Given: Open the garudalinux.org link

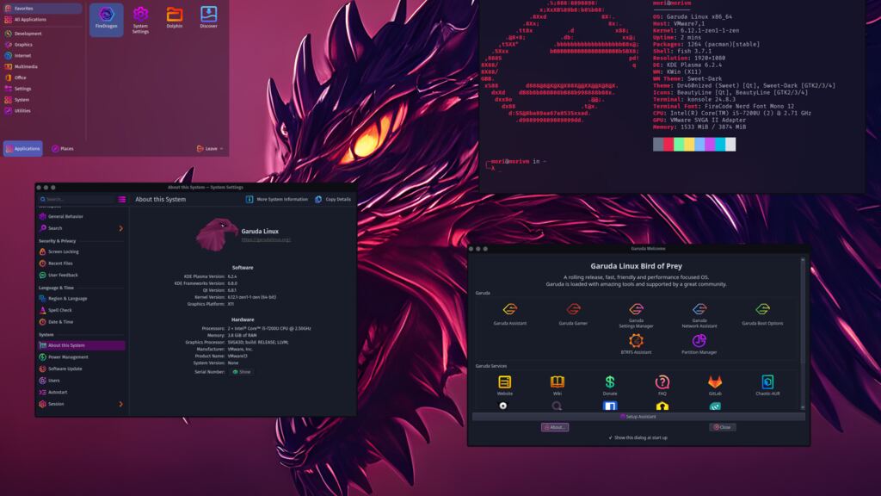Looking at the screenshot, I should click(x=266, y=239).
